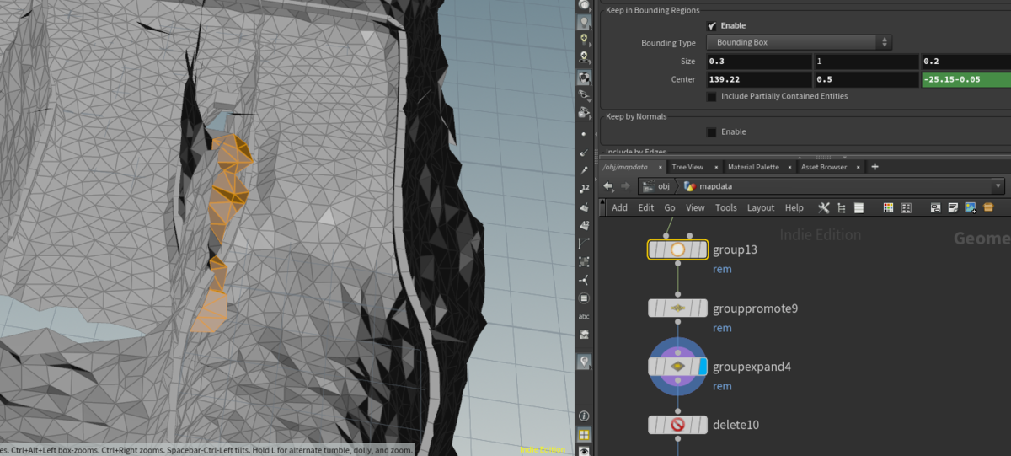Close the Asset Browser tab
The image size is (1011, 456).
click(858, 167)
